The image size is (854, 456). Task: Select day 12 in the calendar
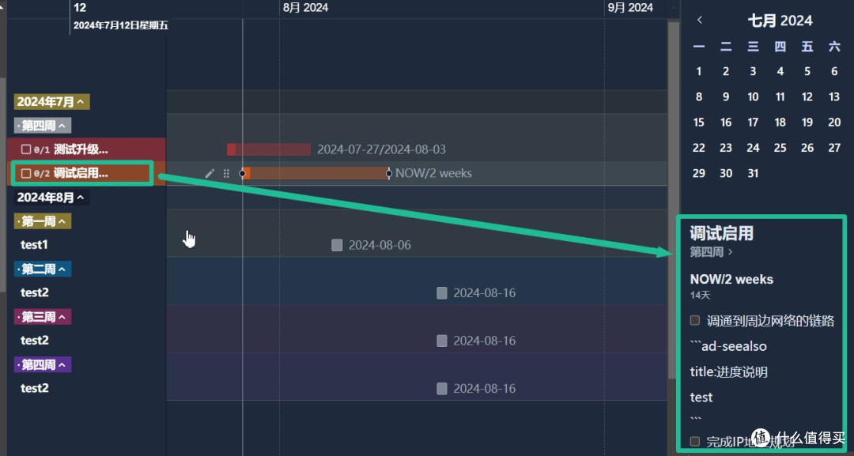pos(807,96)
